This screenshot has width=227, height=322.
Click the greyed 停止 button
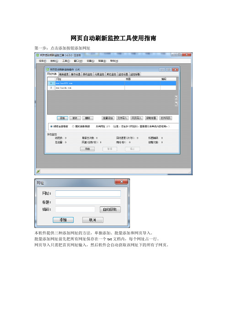[x=132, y=149]
